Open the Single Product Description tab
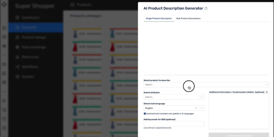 pyautogui.click(x=159, y=18)
